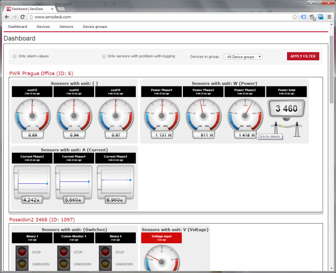Screen dimensions: 336x273
Task: Click the cosFi3 gauge dial
Action: click(x=32, y=115)
